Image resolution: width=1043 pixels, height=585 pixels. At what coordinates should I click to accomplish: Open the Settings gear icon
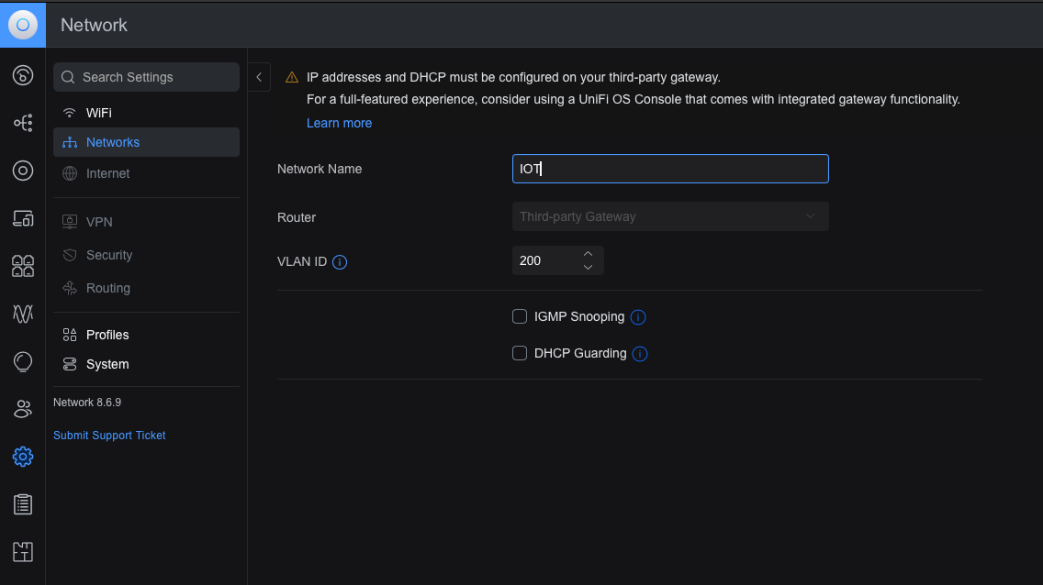tap(23, 457)
